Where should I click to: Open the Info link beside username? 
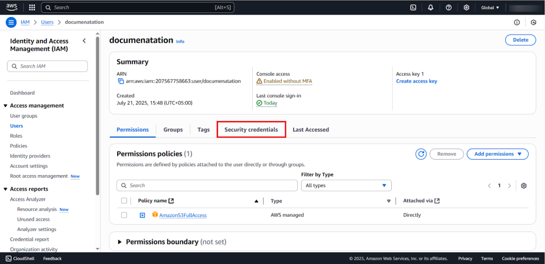coord(180,42)
